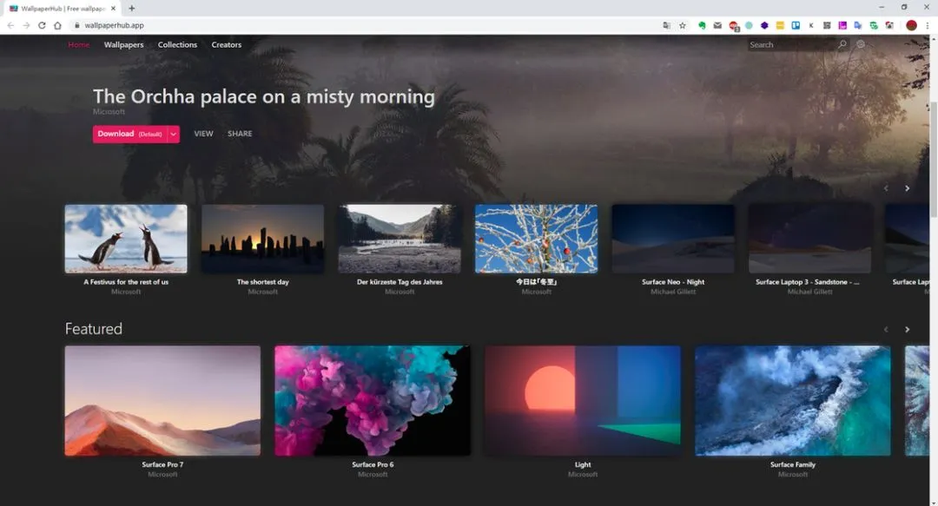Open the browser home page icon
Viewport: 938px width, 506px height.
tap(57, 25)
